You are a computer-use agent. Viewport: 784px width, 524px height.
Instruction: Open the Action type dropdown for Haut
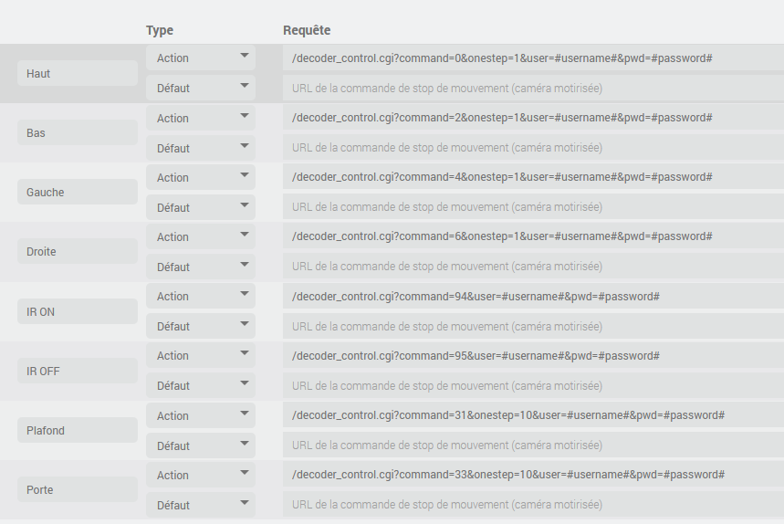201,58
